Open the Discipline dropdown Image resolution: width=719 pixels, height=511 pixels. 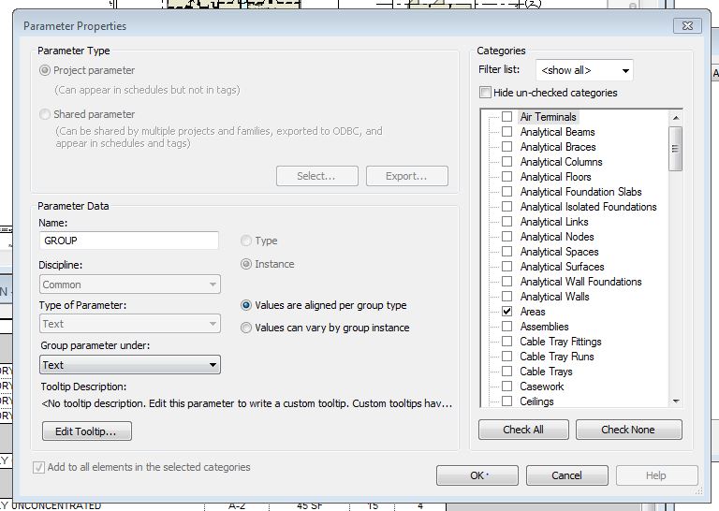pyautogui.click(x=130, y=285)
